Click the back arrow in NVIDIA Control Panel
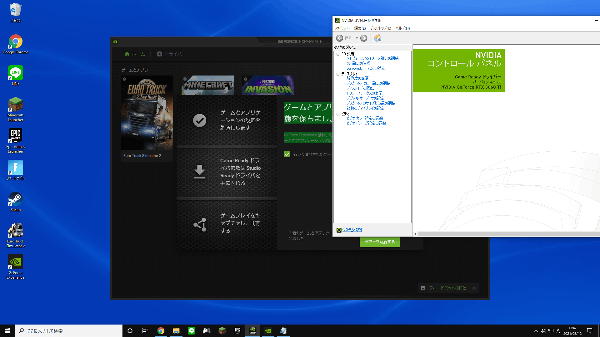 click(x=340, y=38)
